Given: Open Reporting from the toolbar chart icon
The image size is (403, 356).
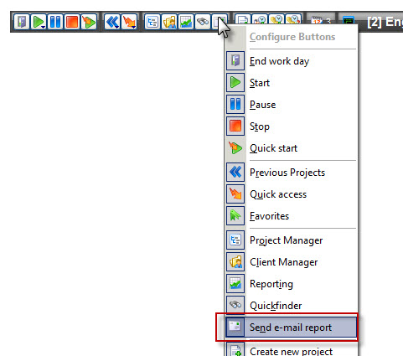Looking at the screenshot, I should coord(186,22).
